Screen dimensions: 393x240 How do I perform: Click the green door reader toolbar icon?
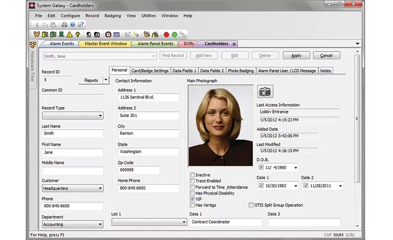click(53, 34)
